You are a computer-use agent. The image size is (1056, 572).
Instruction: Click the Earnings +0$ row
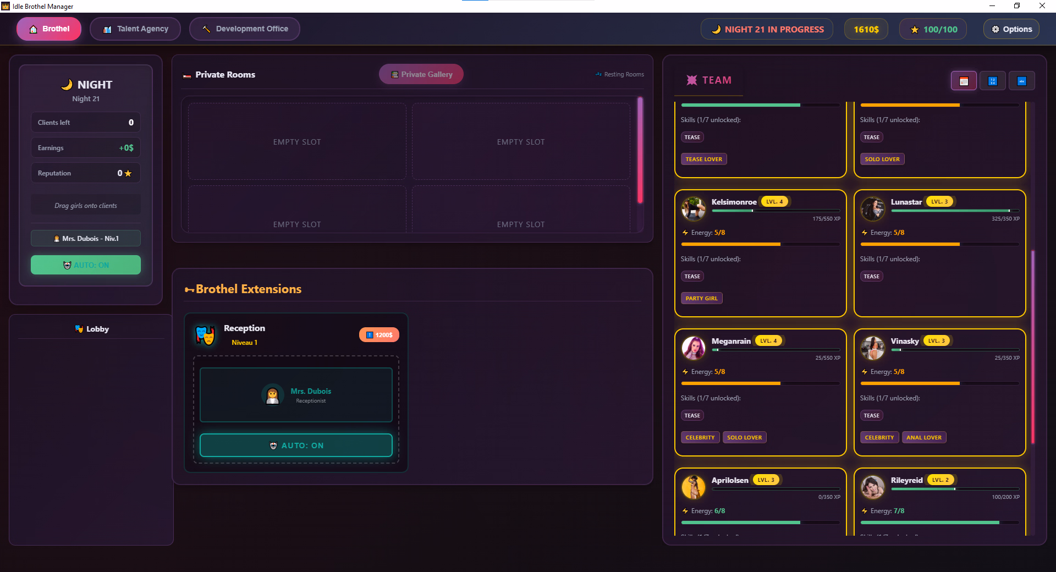86,148
